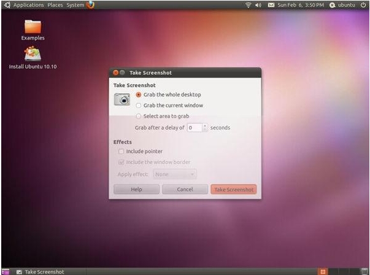Open the System menu
Image resolution: width=370 pixels, height=275 pixels.
(75, 5)
